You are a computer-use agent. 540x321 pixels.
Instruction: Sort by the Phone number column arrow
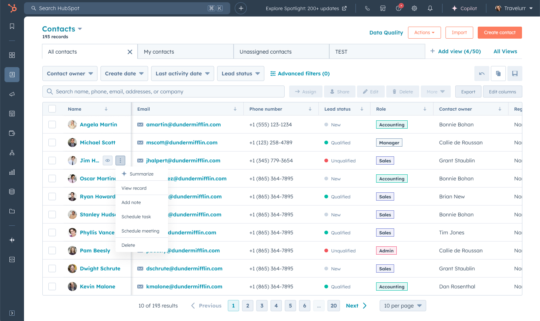pyautogui.click(x=310, y=109)
